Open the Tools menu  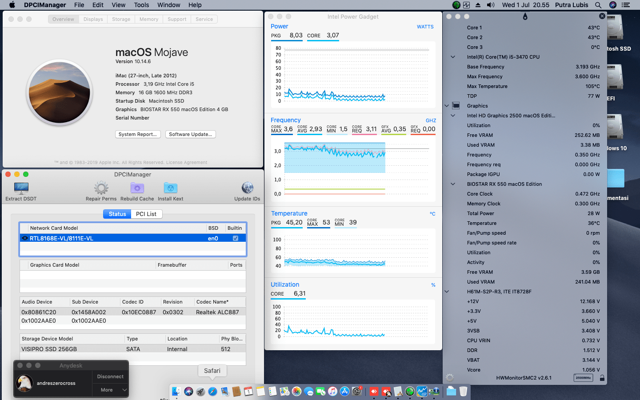(141, 5)
